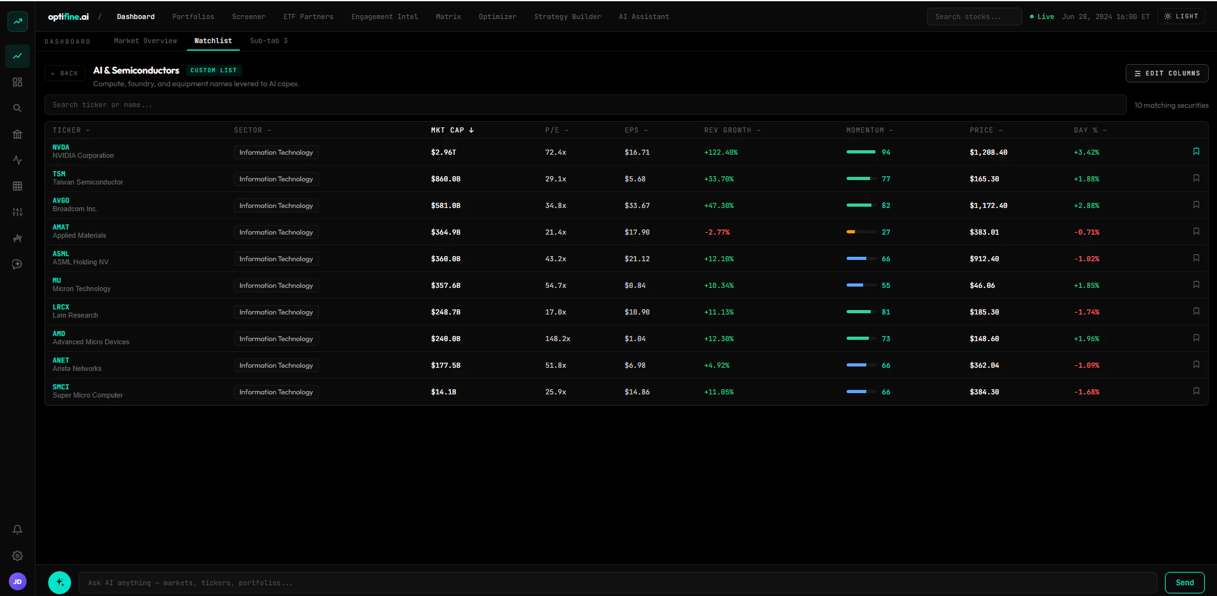
Task: Switch to the Market Overview tab
Action: [x=145, y=41]
